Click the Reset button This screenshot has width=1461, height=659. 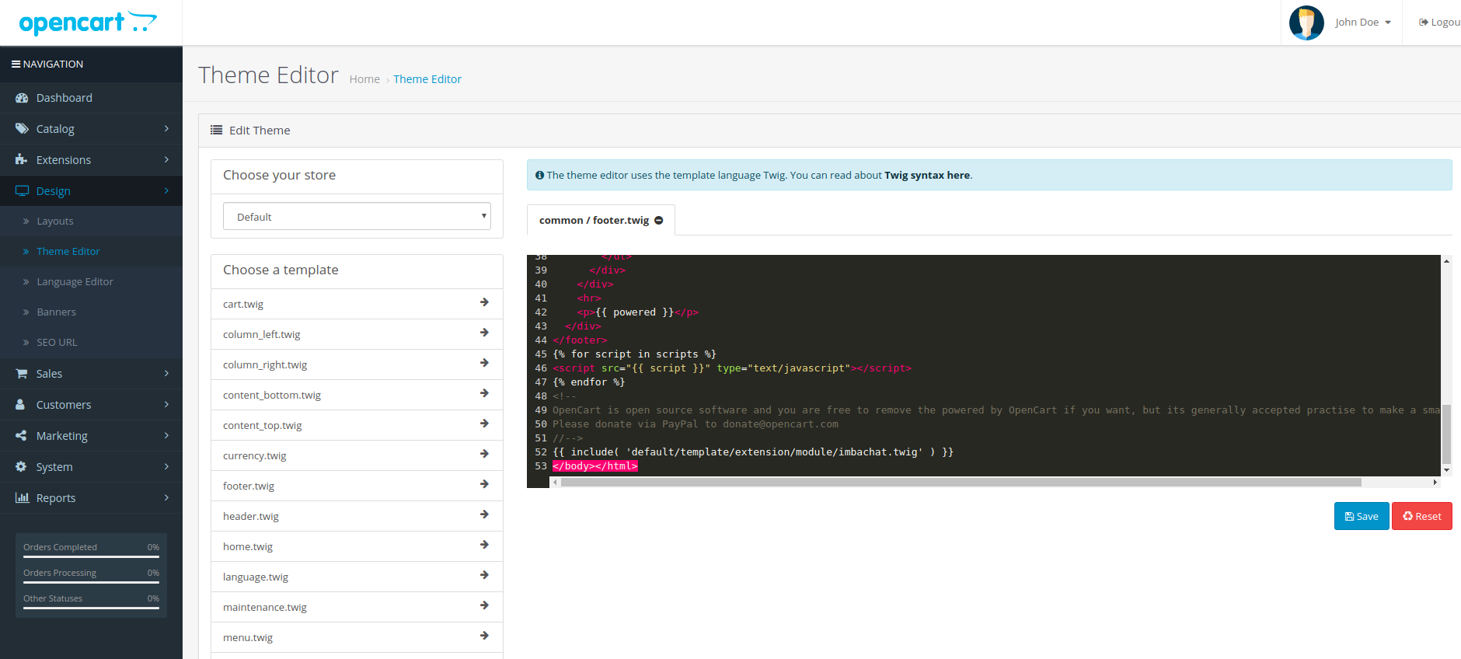(1422, 516)
